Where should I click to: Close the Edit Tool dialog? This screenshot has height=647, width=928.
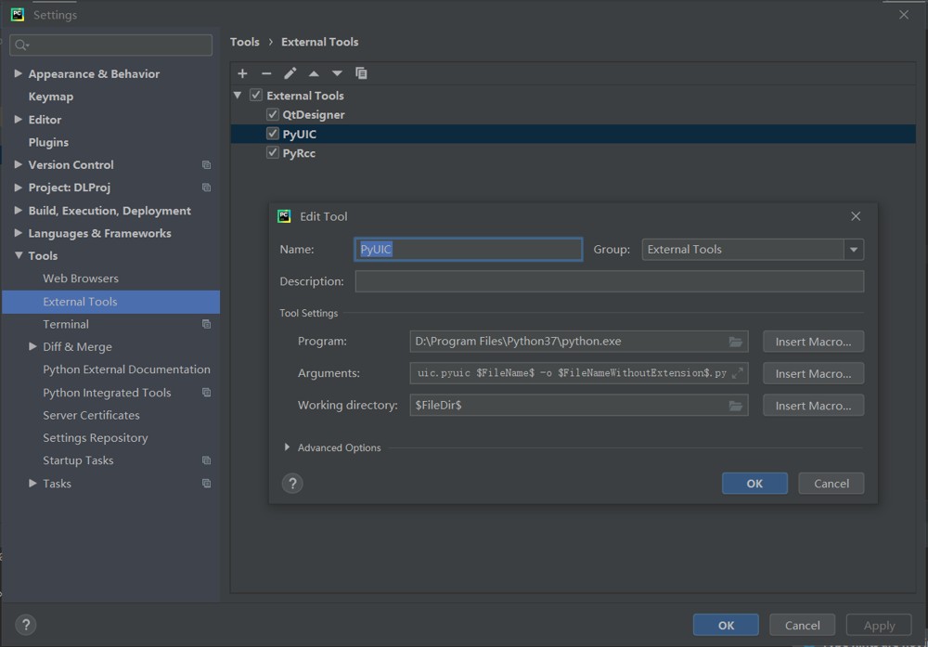tap(856, 216)
